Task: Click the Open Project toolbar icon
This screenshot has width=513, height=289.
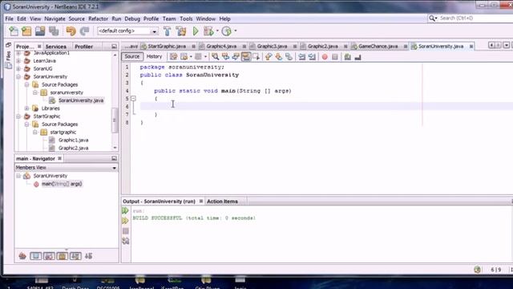Action: click(40, 31)
